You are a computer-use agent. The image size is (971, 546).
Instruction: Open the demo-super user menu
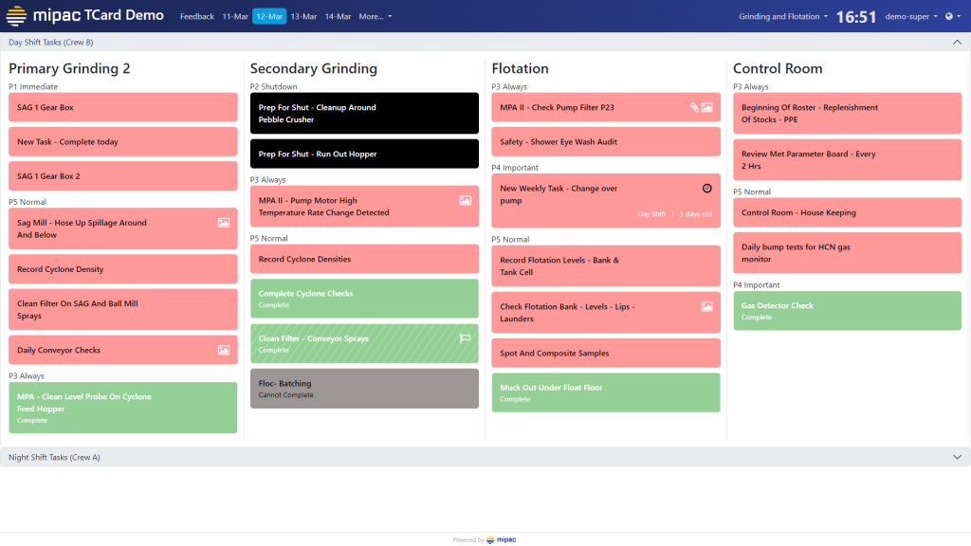907,15
